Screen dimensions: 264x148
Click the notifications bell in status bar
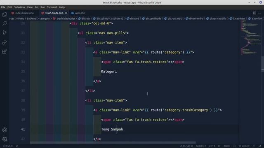pyautogui.click(x=260, y=146)
